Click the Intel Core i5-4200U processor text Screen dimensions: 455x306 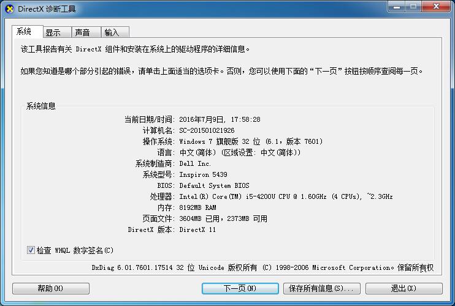(286, 196)
